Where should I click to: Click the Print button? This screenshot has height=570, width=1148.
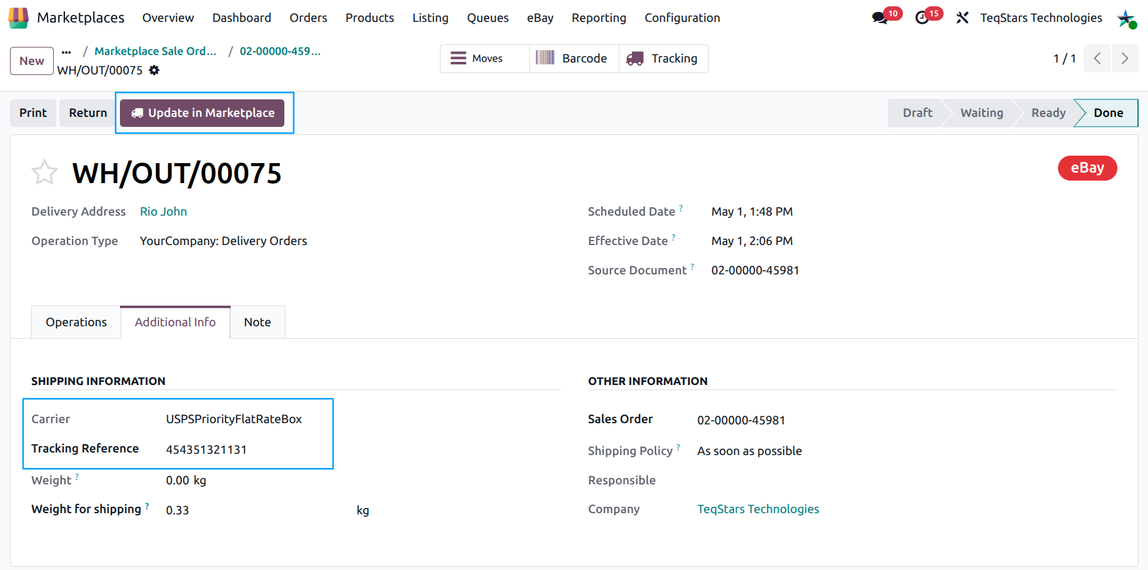coord(33,113)
